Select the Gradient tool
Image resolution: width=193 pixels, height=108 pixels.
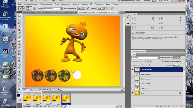[19, 54]
